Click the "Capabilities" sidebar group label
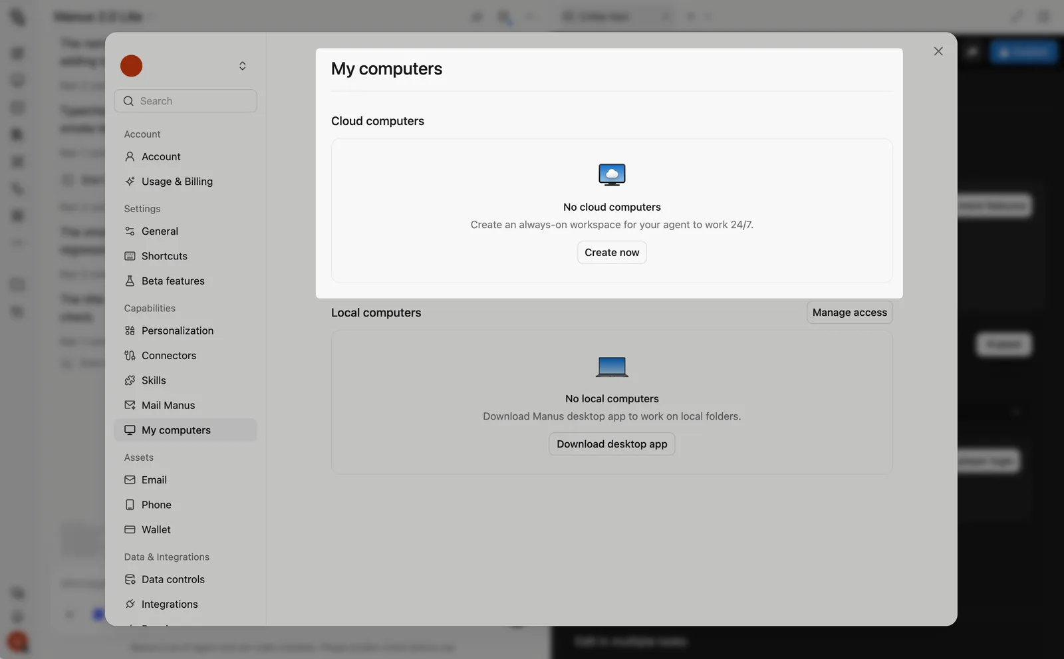 click(150, 308)
